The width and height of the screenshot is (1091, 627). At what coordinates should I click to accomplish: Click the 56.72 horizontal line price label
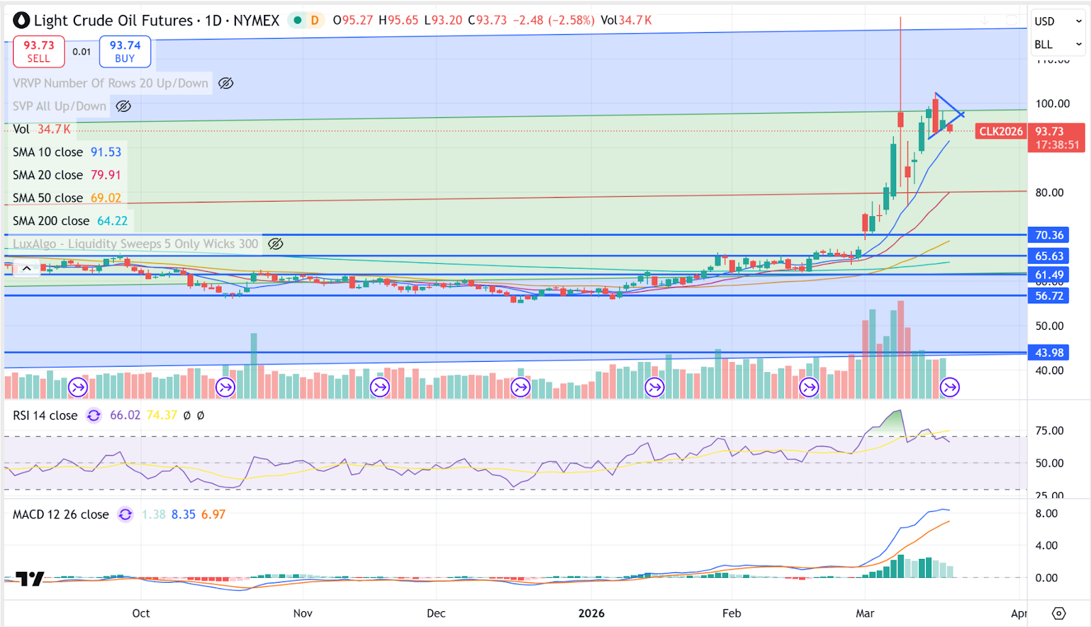tap(1049, 296)
